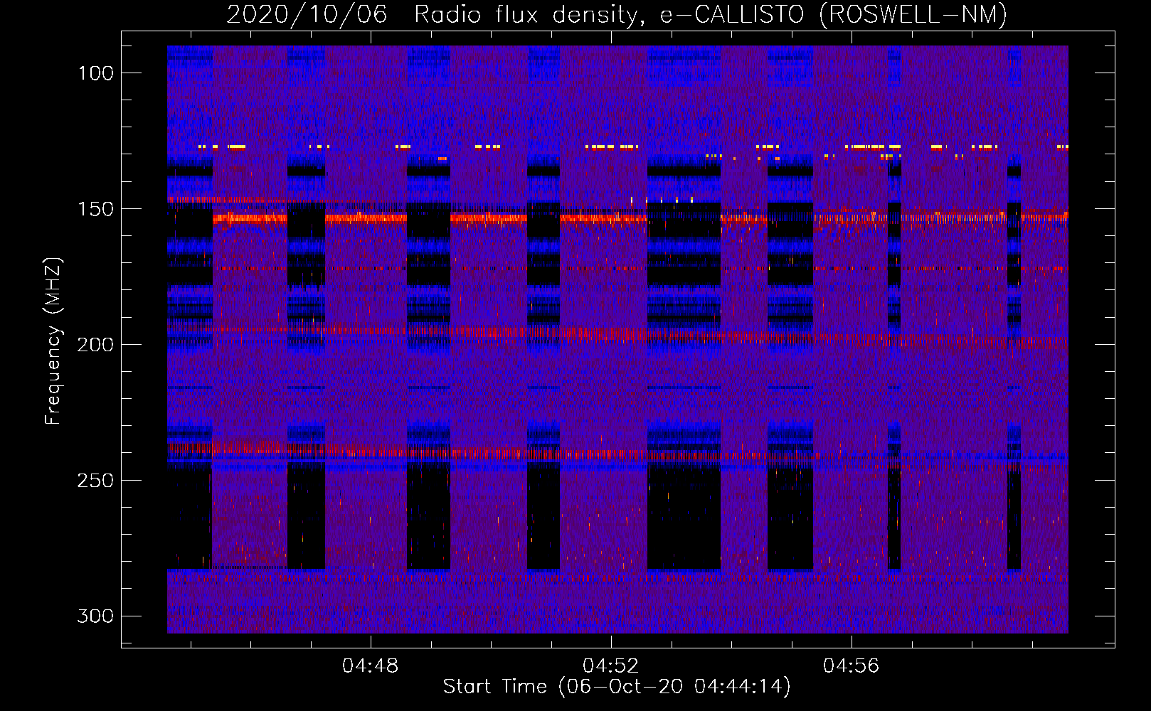Select the 100 frequency axis label
The height and width of the screenshot is (711, 1151).
[96, 73]
